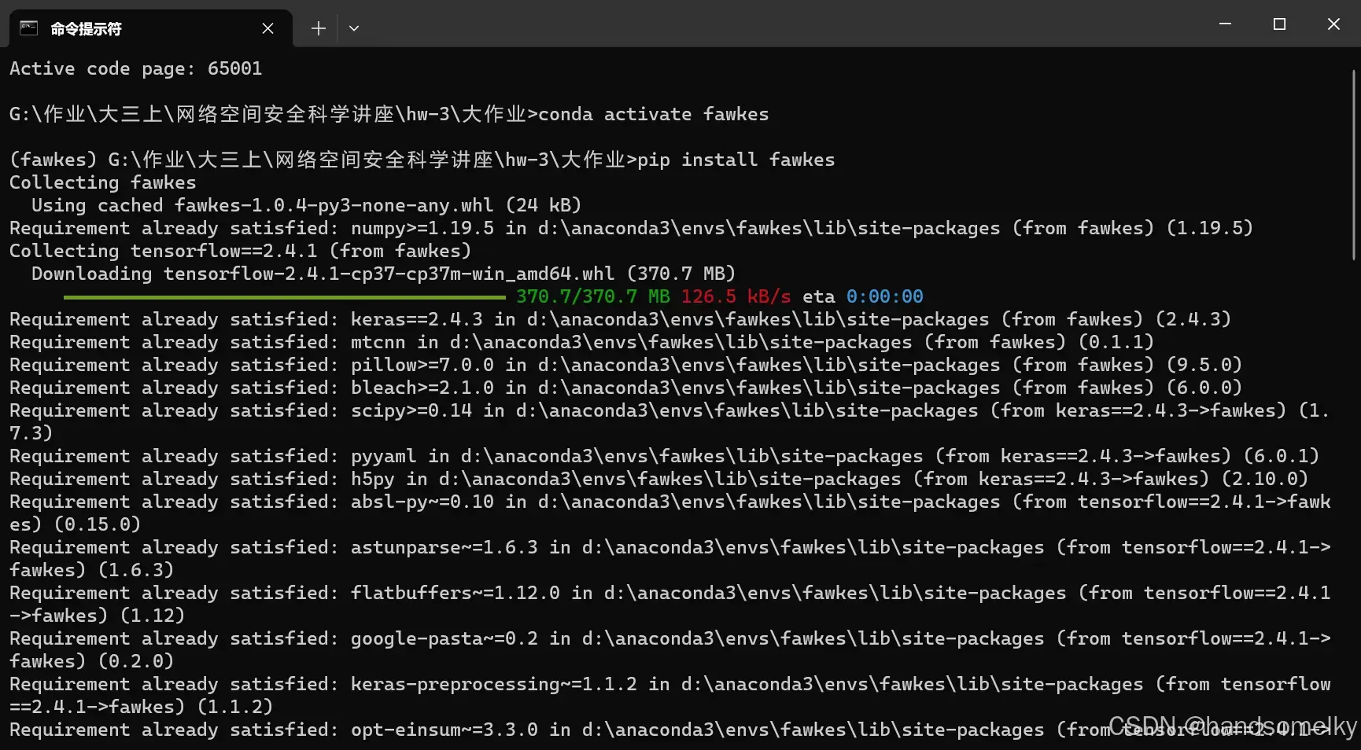Click the 'opt-einsum~=3.3.0' requirement text

tap(444, 730)
